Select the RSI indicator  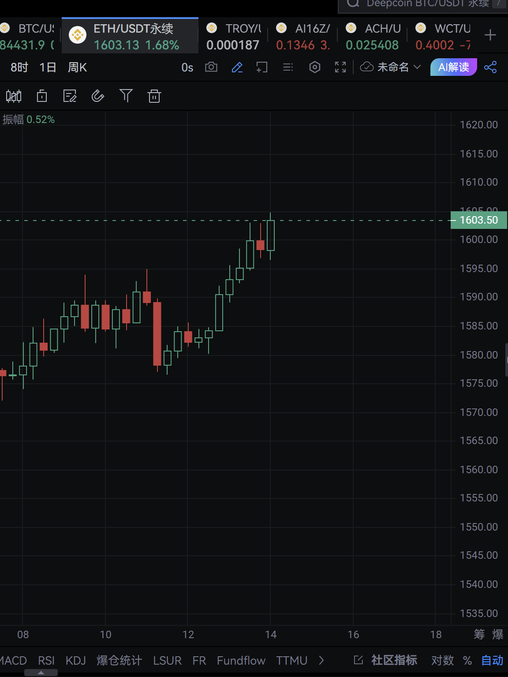[46, 660]
